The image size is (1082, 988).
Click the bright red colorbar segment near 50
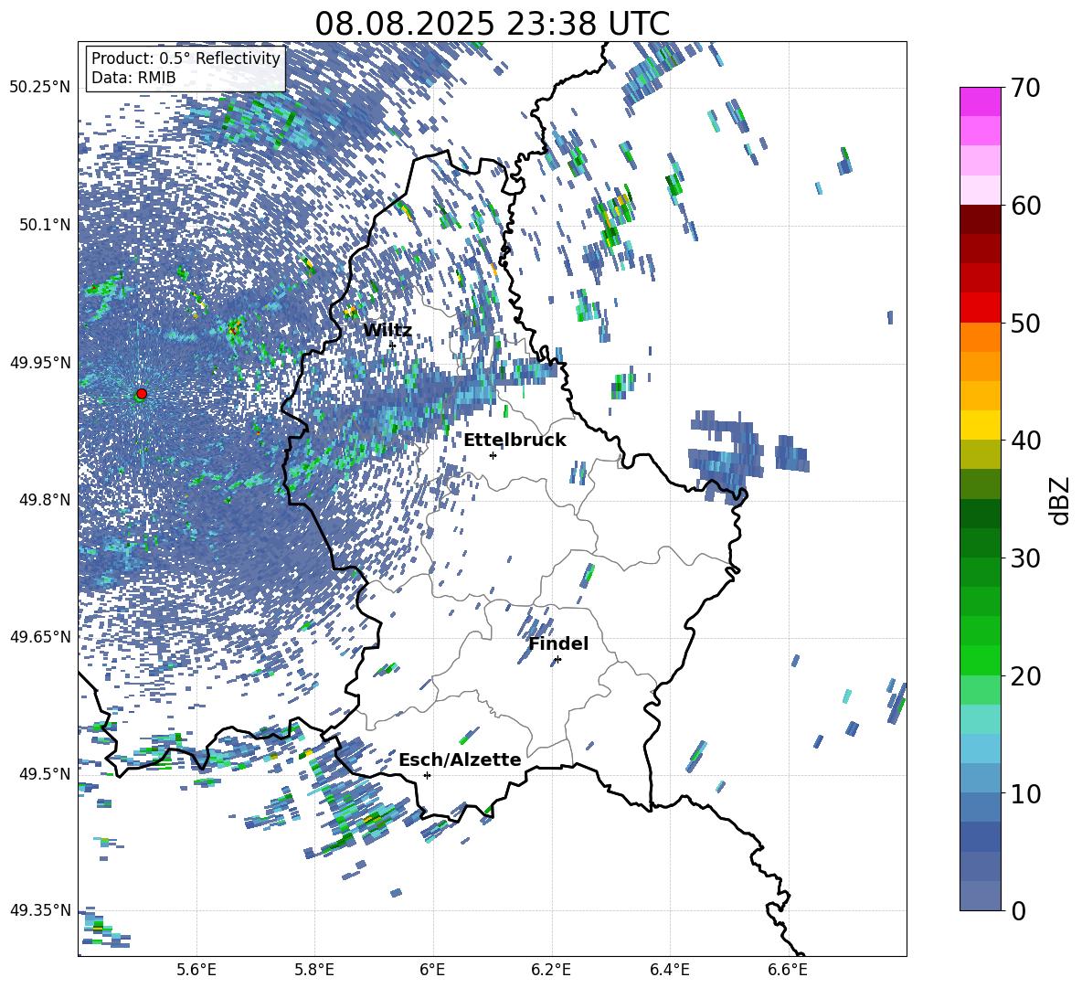point(980,308)
